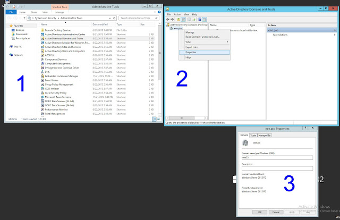The height and width of the screenshot is (220, 340).
Task: Click the Explorer Back navigation arrow
Action: [10, 18]
